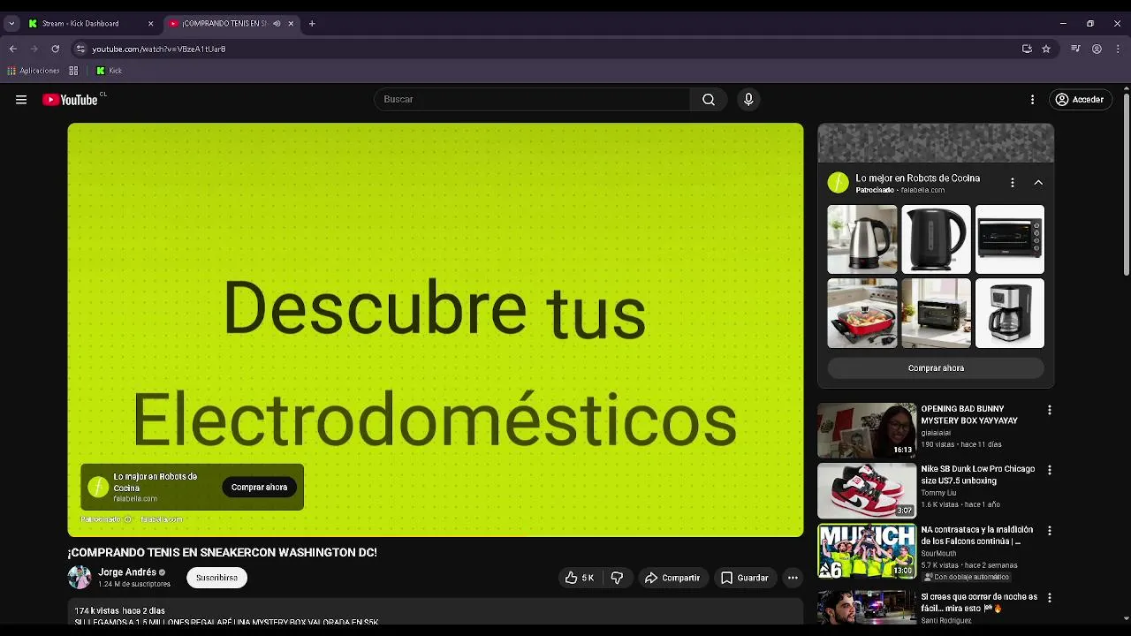Image resolution: width=1131 pixels, height=636 pixels.
Task: Open the Jorge Andrés channel name link
Action: pyautogui.click(x=127, y=572)
